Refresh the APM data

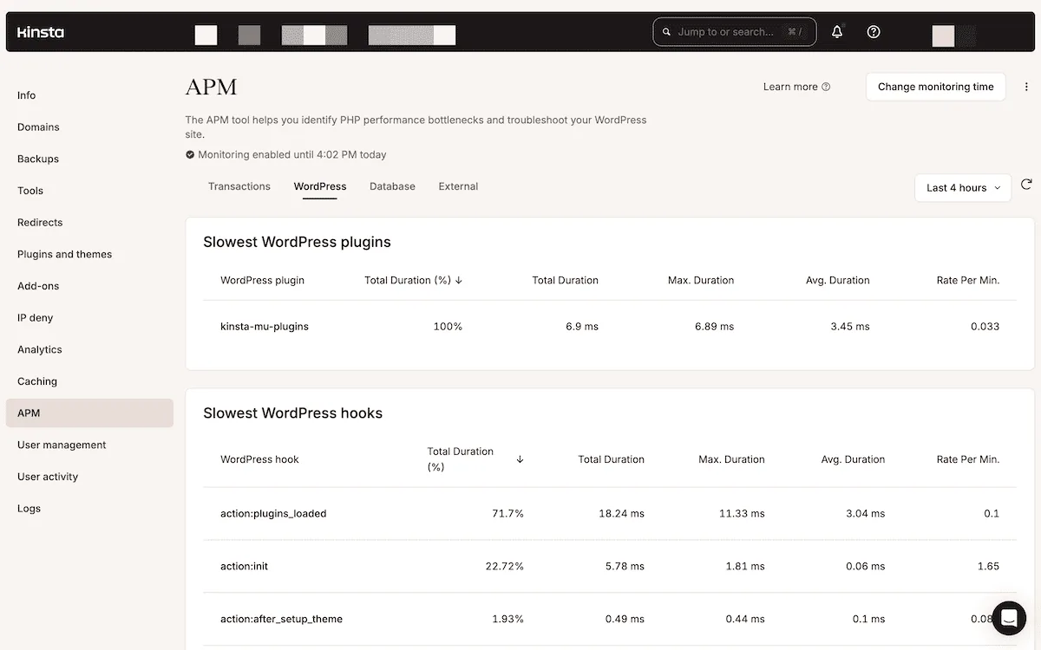tap(1027, 185)
